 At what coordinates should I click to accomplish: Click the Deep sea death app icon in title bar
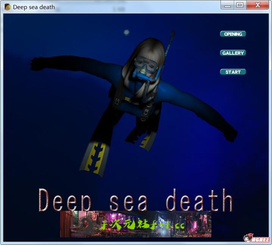point(8,7)
